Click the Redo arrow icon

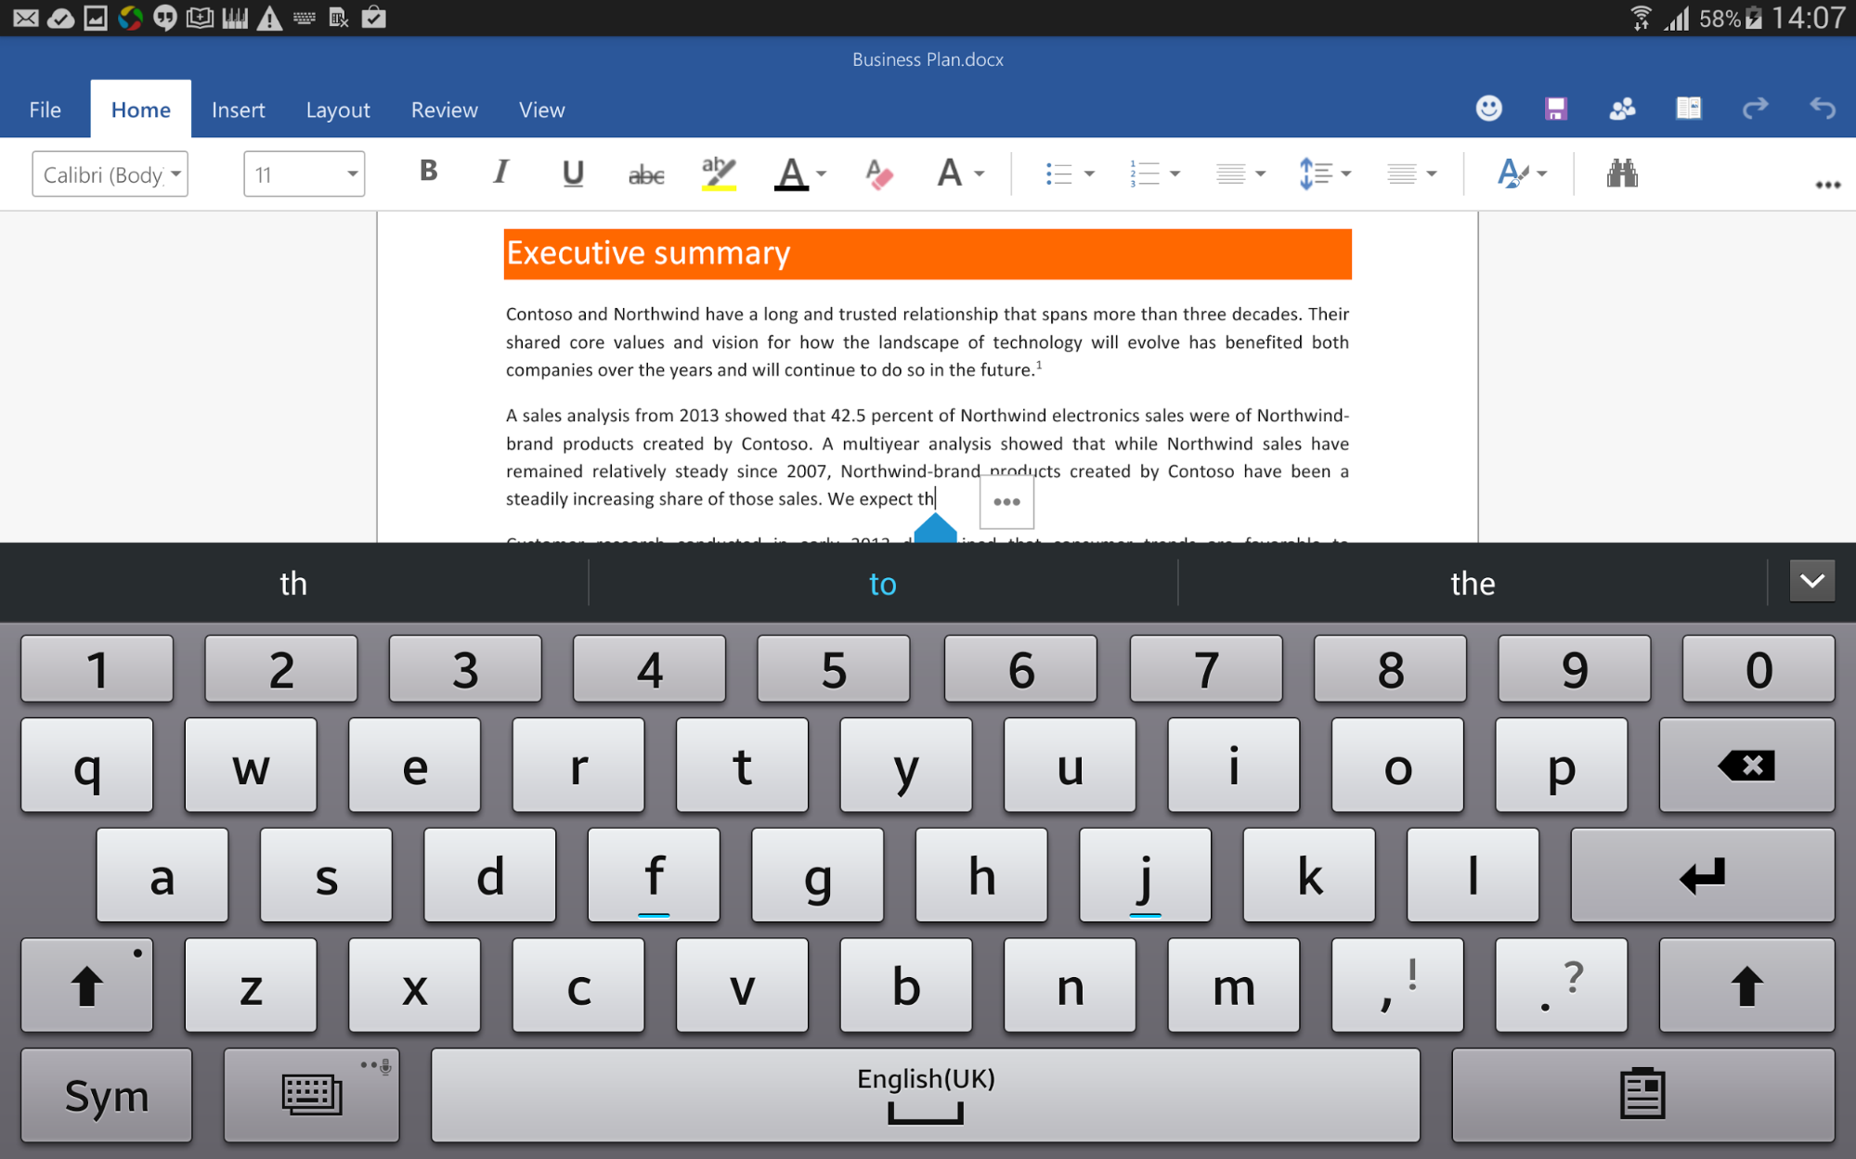[x=1755, y=109]
